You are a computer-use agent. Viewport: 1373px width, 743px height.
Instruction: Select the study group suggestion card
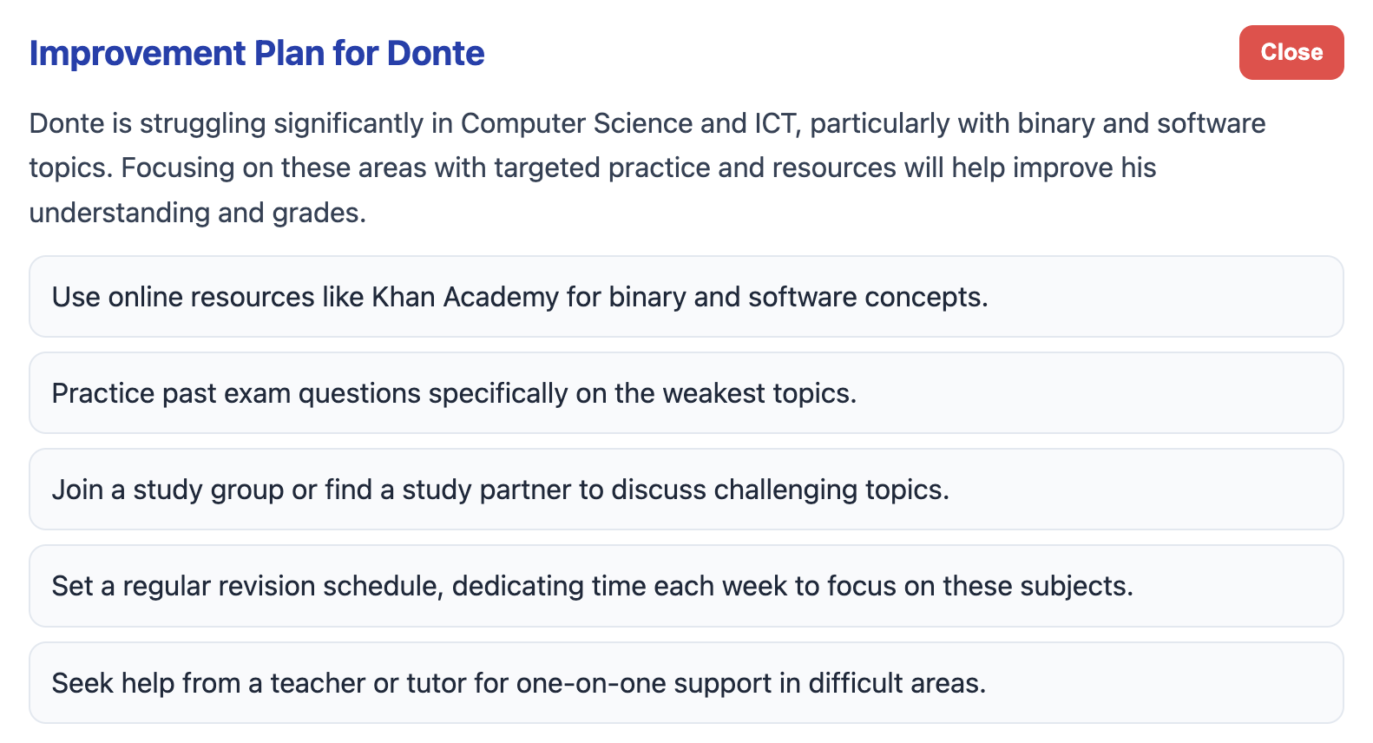tap(686, 490)
